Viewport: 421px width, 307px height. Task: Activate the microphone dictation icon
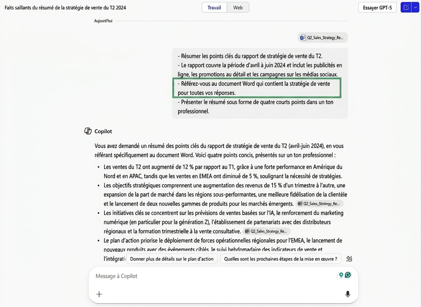click(347, 294)
